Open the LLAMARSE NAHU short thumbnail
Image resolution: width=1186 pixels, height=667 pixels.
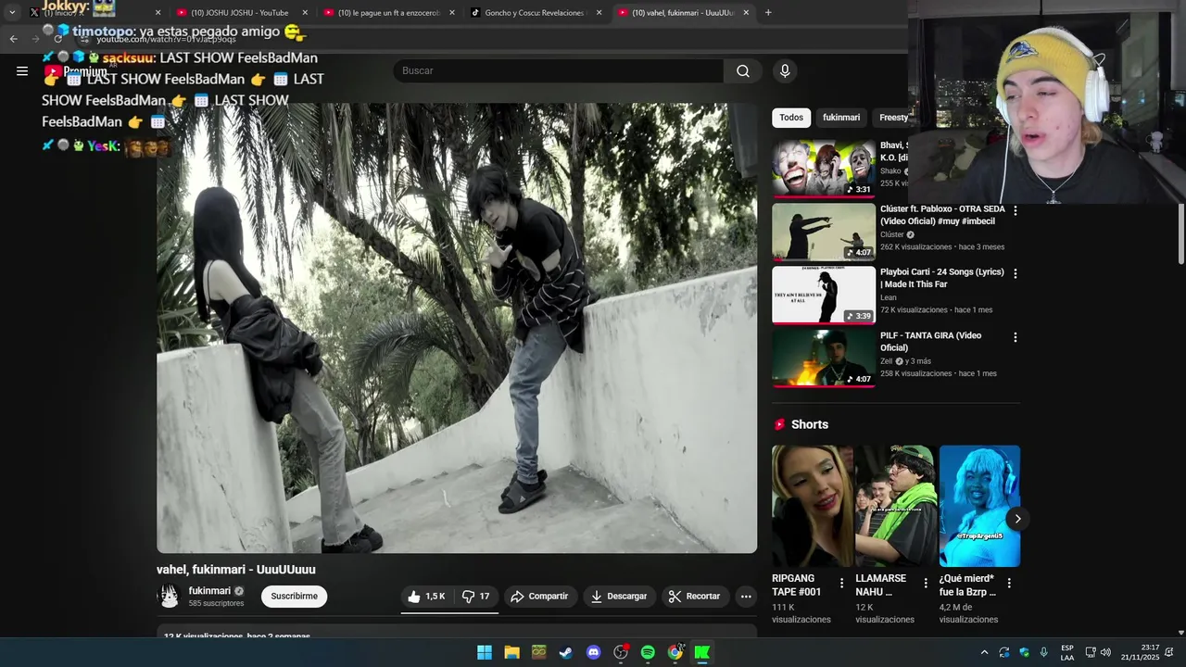pos(896,506)
